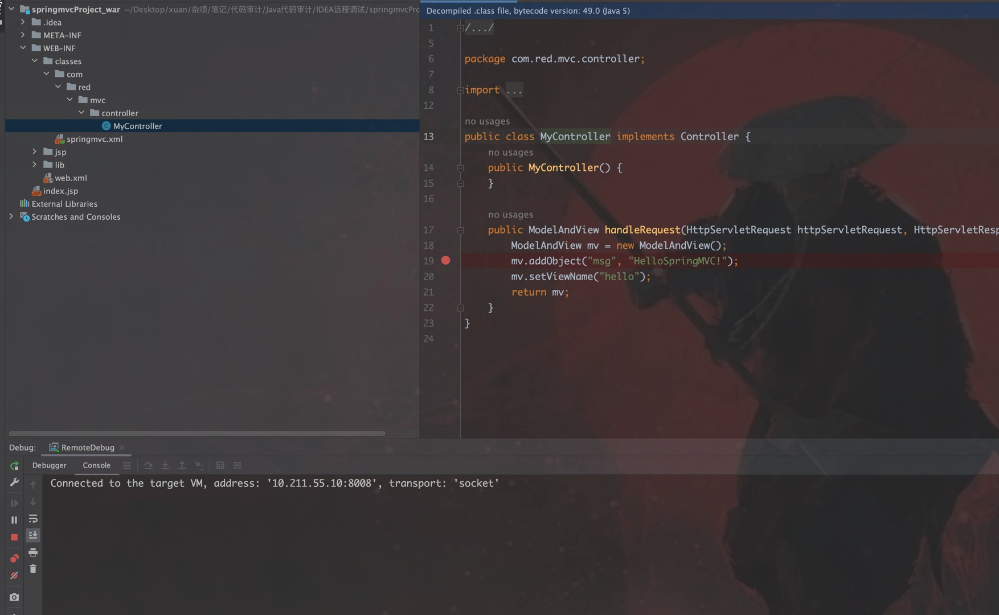Click the Resume Program icon
Viewport: 999px width, 615px height.
(14, 503)
